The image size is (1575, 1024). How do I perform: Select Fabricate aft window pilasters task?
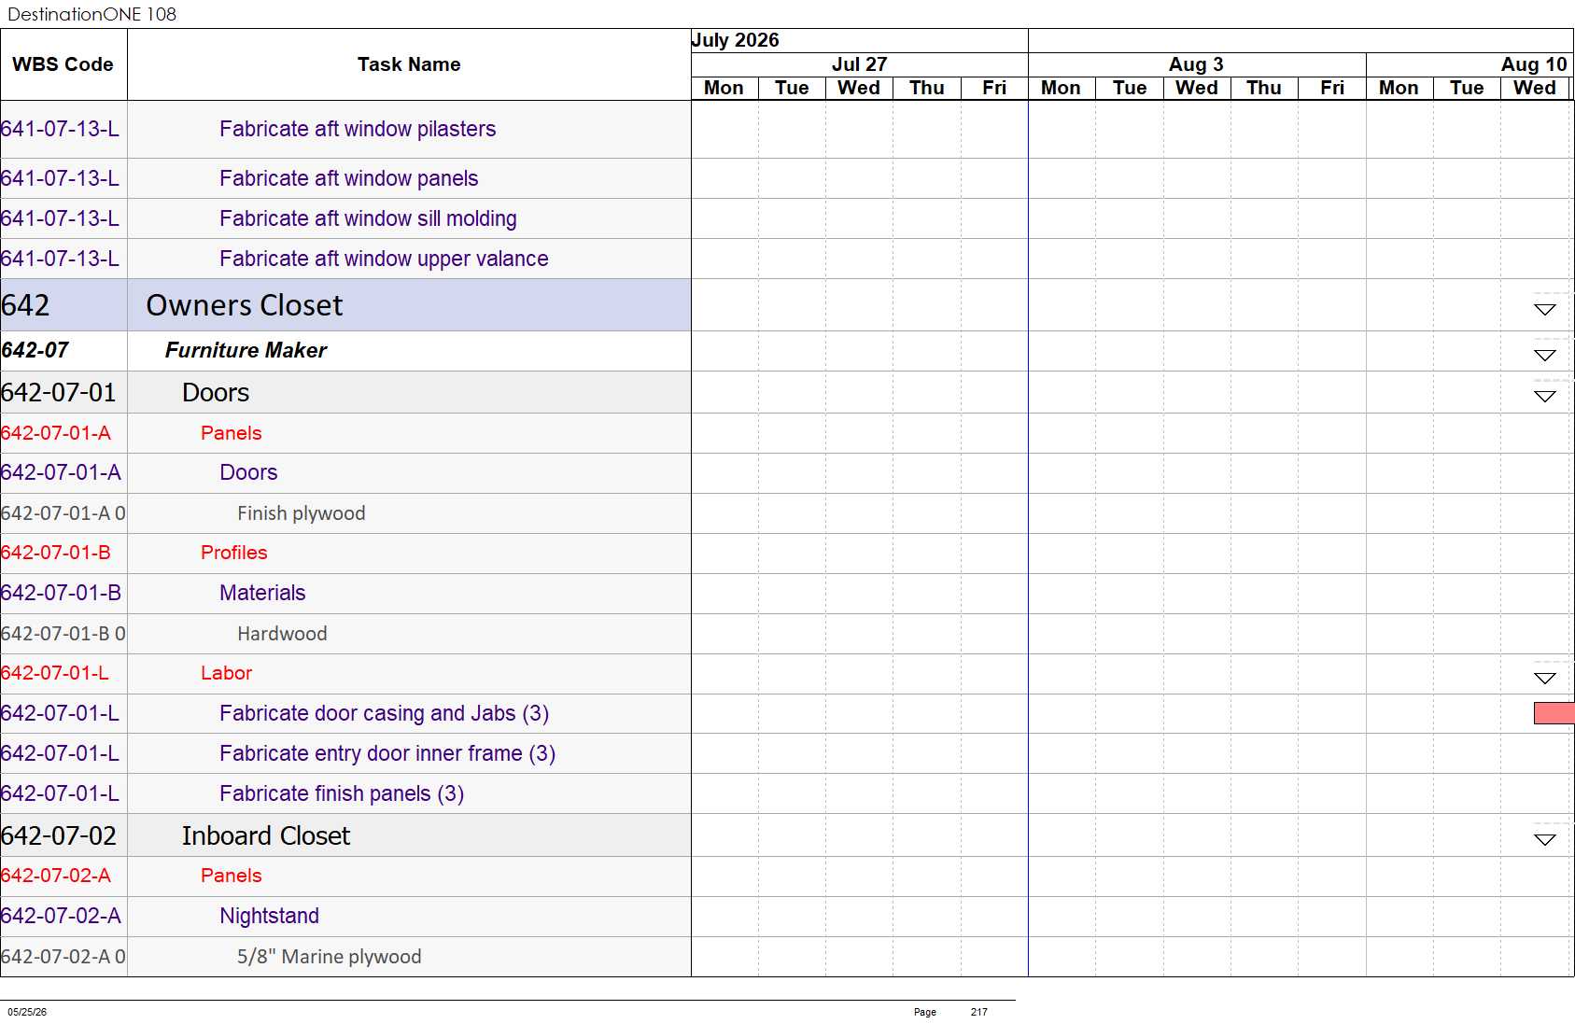tap(358, 129)
